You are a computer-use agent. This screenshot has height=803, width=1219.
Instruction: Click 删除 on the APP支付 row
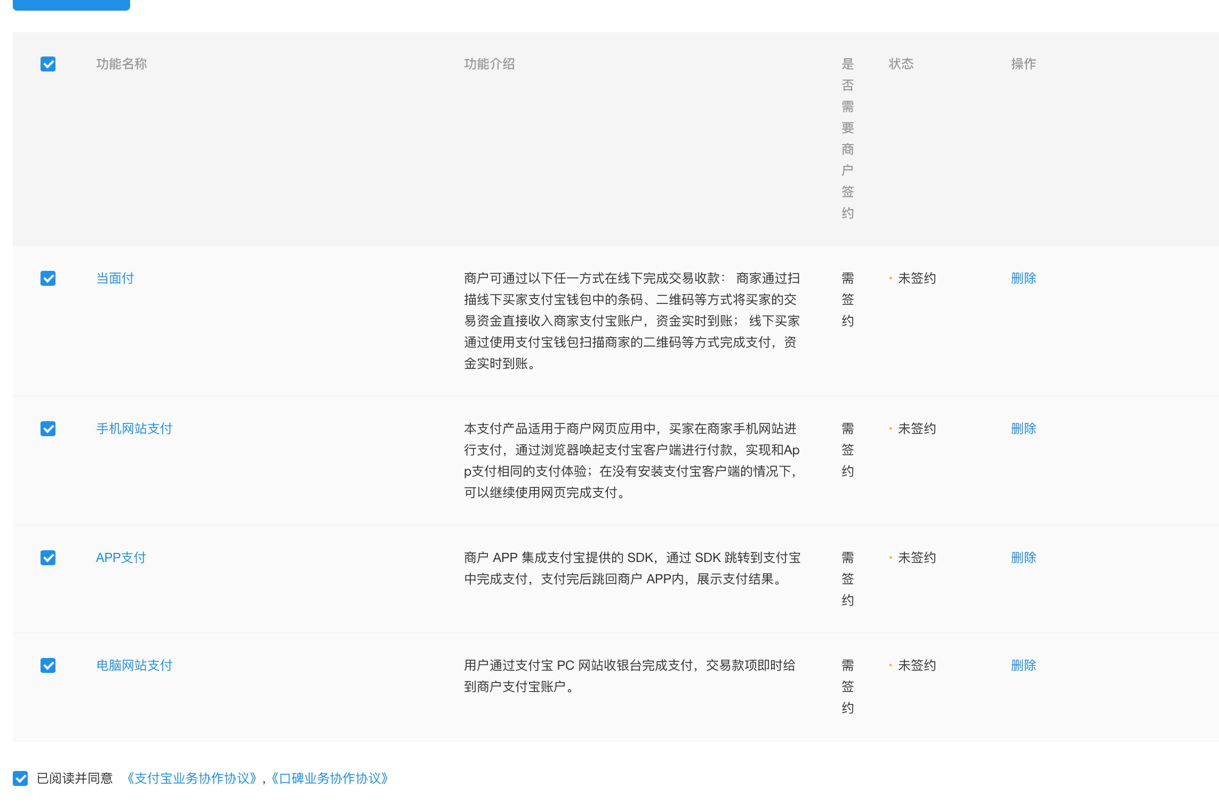(x=1023, y=557)
